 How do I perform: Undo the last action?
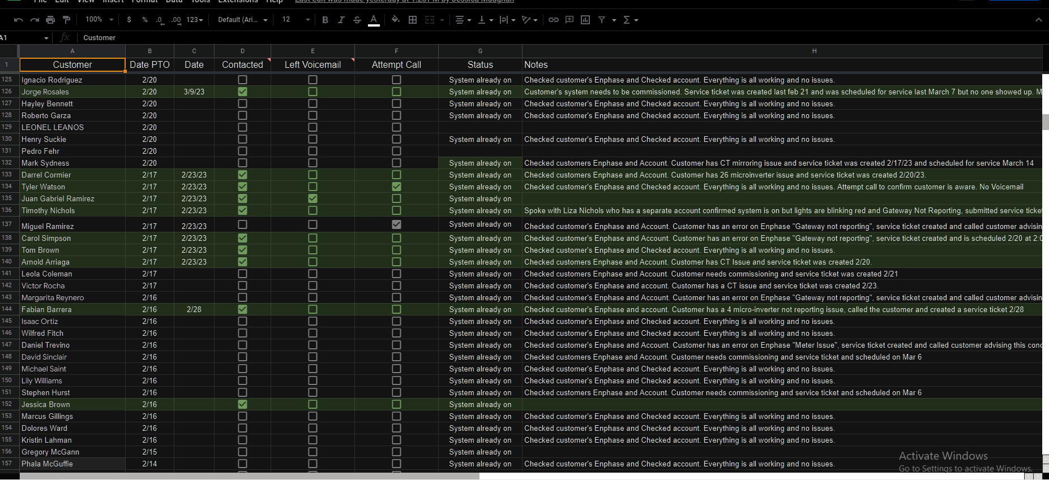point(18,20)
